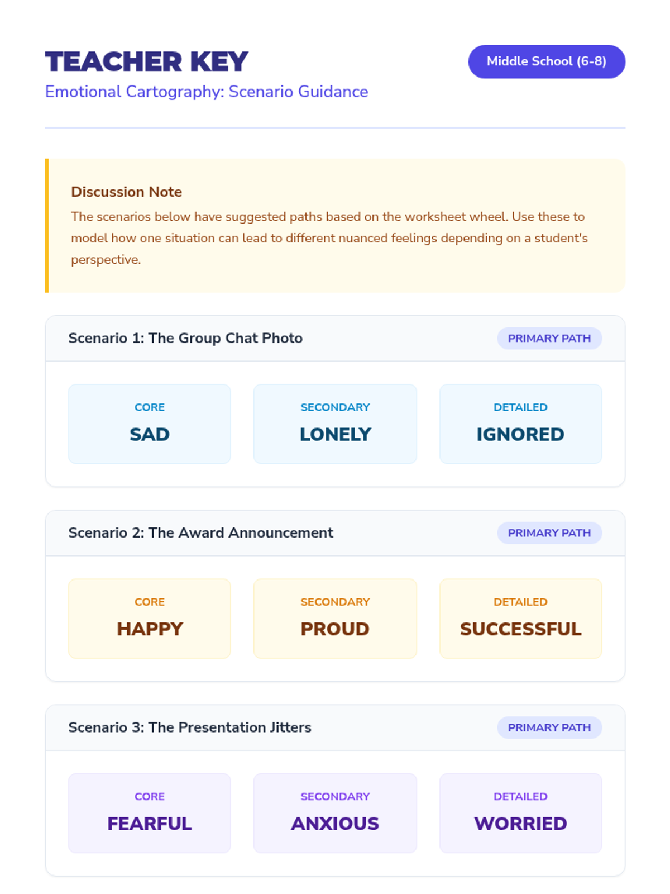This screenshot has width=670, height=894.
Task: Click the Middle School (6-8) badge
Action: (546, 61)
